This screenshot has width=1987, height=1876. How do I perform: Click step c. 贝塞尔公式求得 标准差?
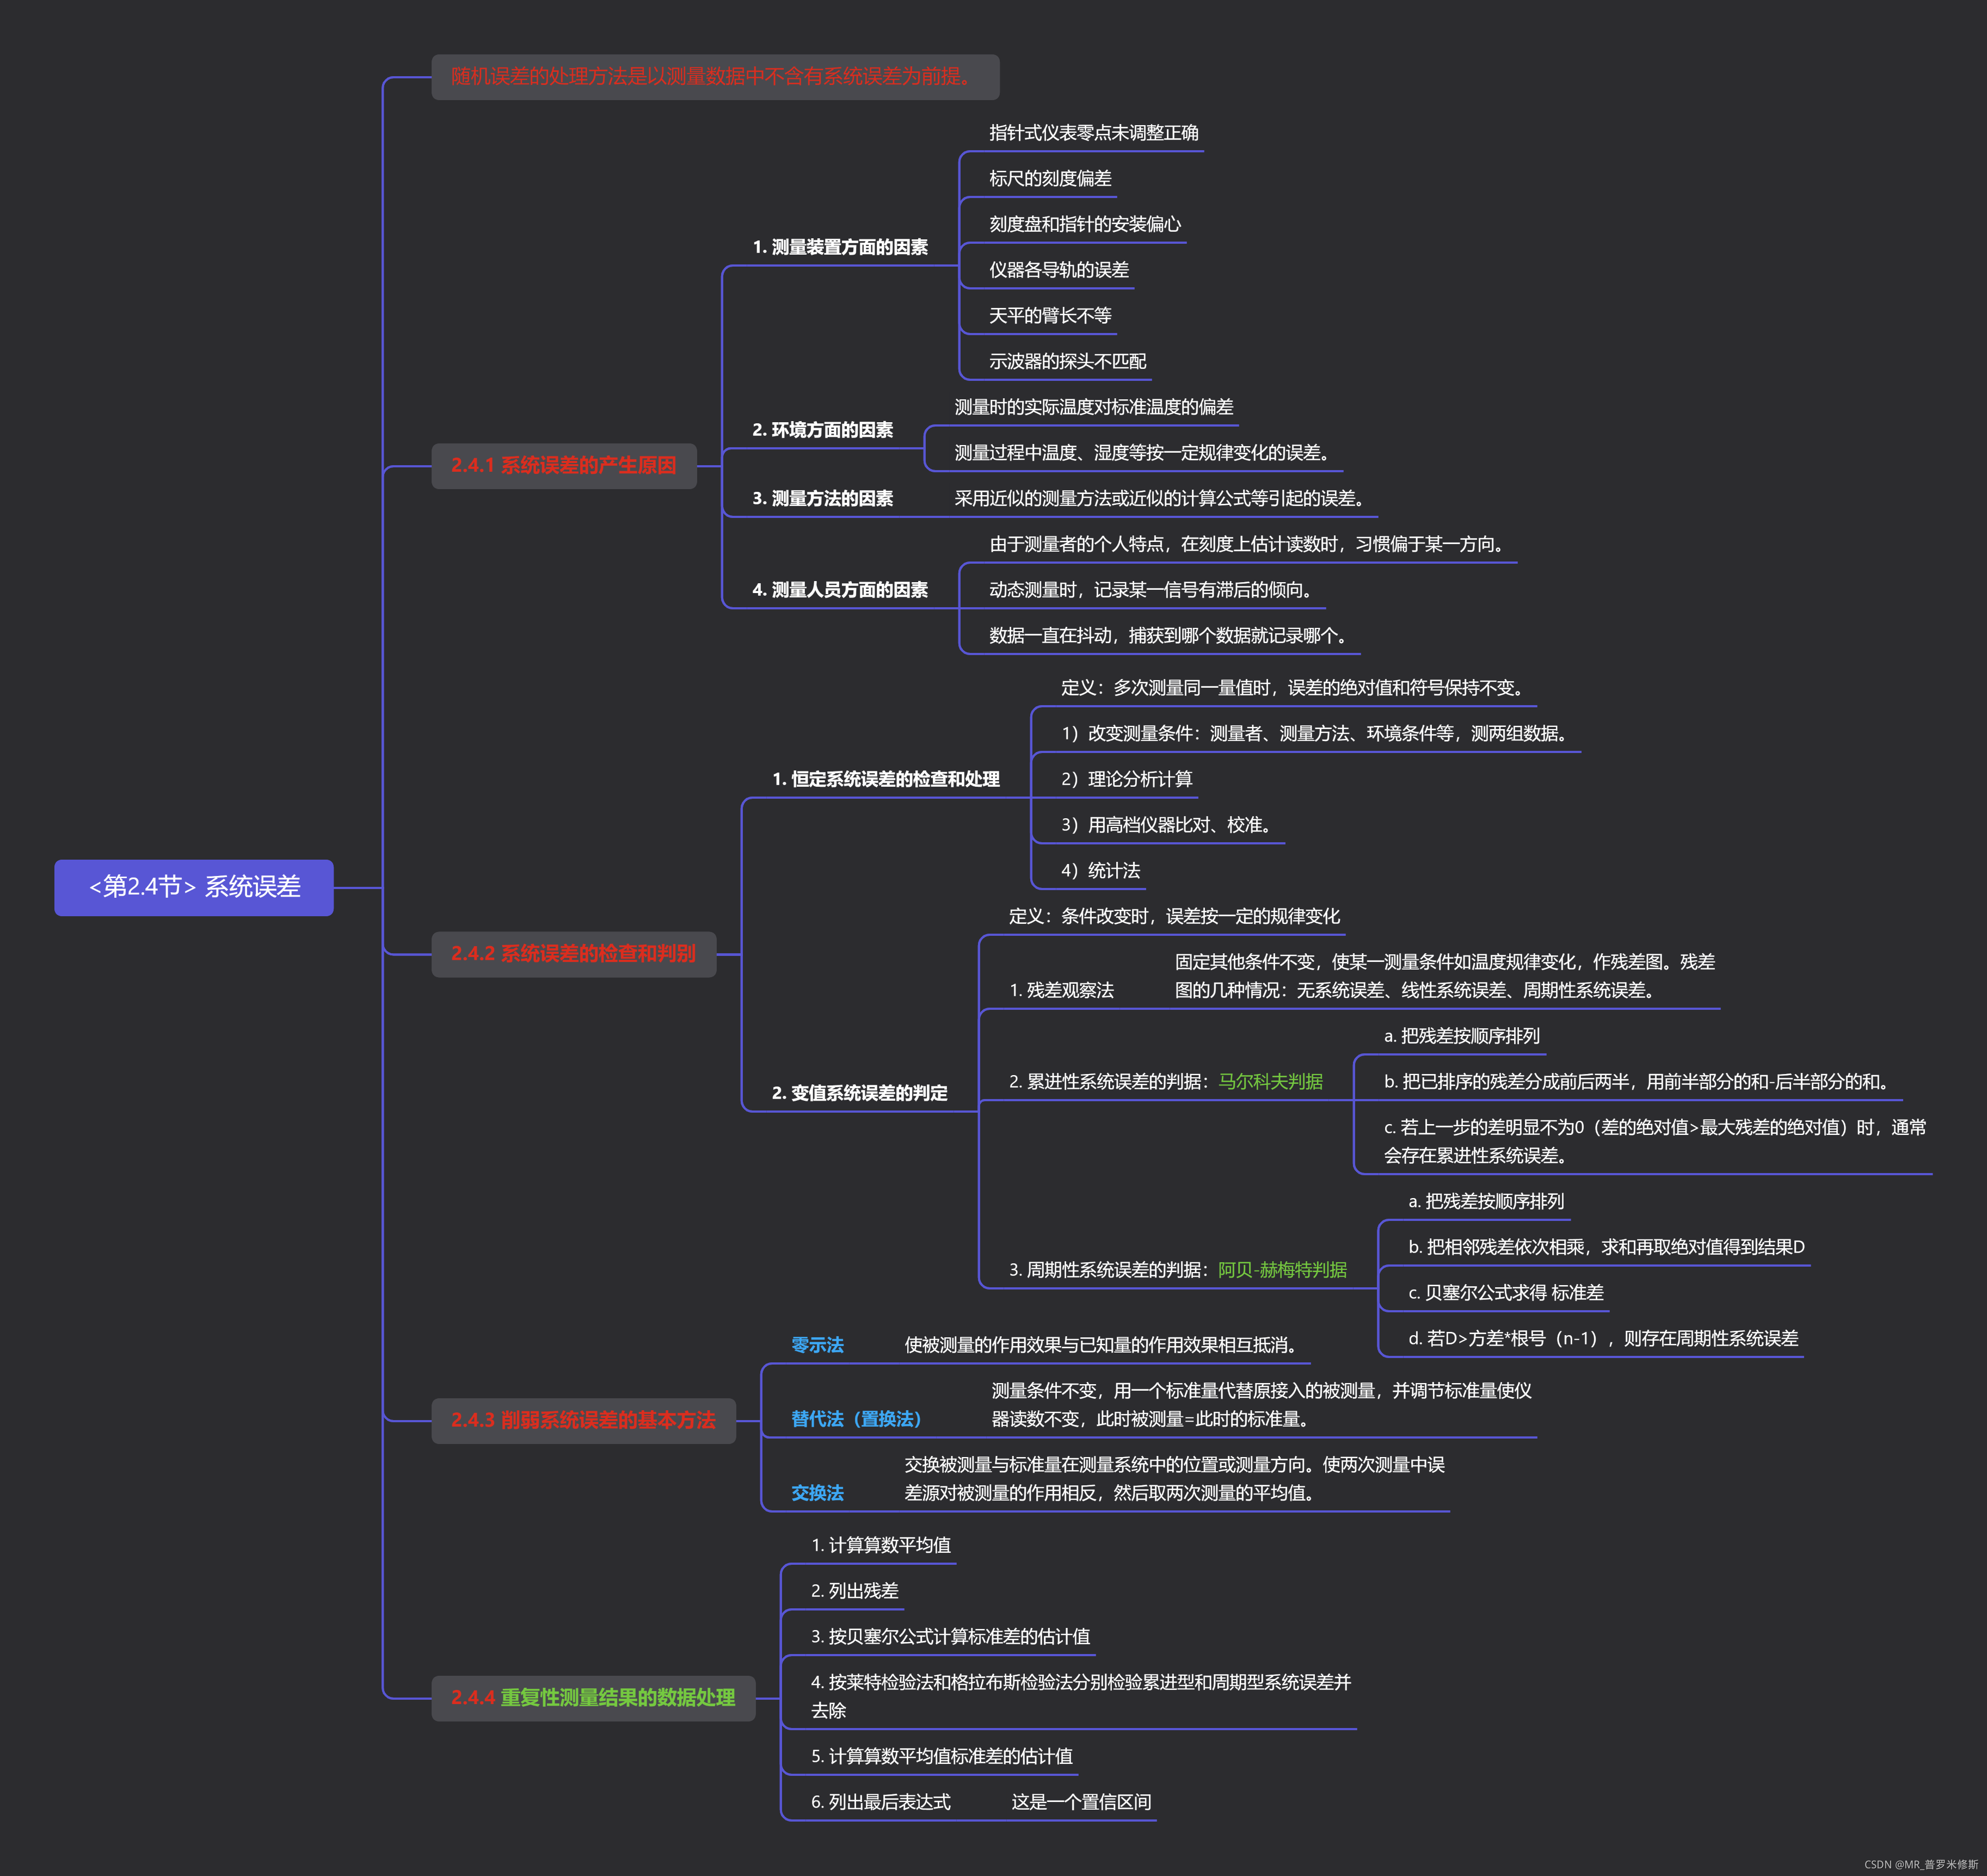click(x=1506, y=1293)
